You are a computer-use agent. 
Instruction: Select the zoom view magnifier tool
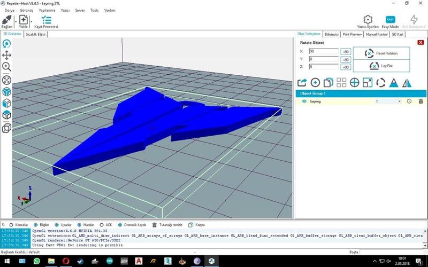[x=7, y=67]
